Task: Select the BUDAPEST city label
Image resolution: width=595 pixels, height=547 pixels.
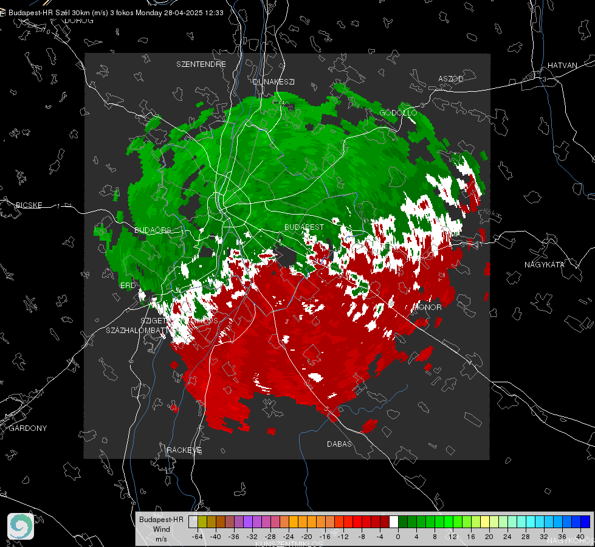Action: pyautogui.click(x=304, y=227)
